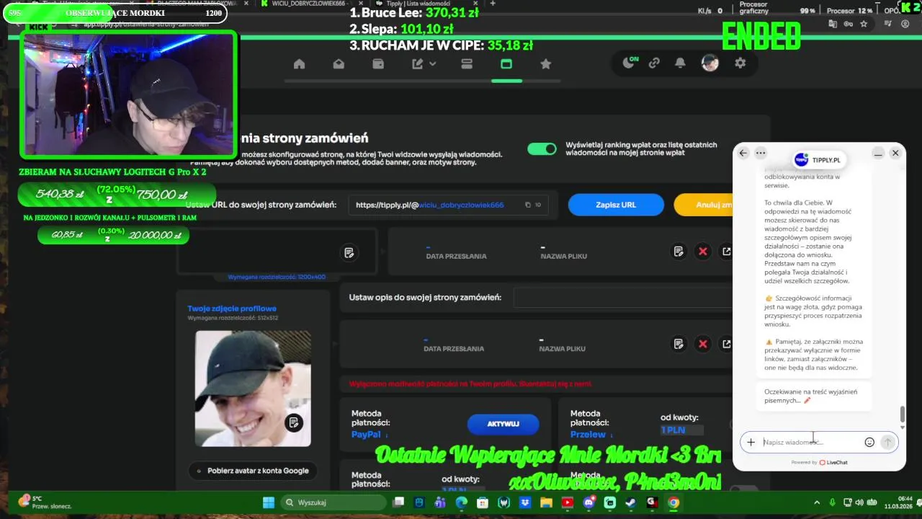Click the orange Anuluj button

[x=704, y=205]
